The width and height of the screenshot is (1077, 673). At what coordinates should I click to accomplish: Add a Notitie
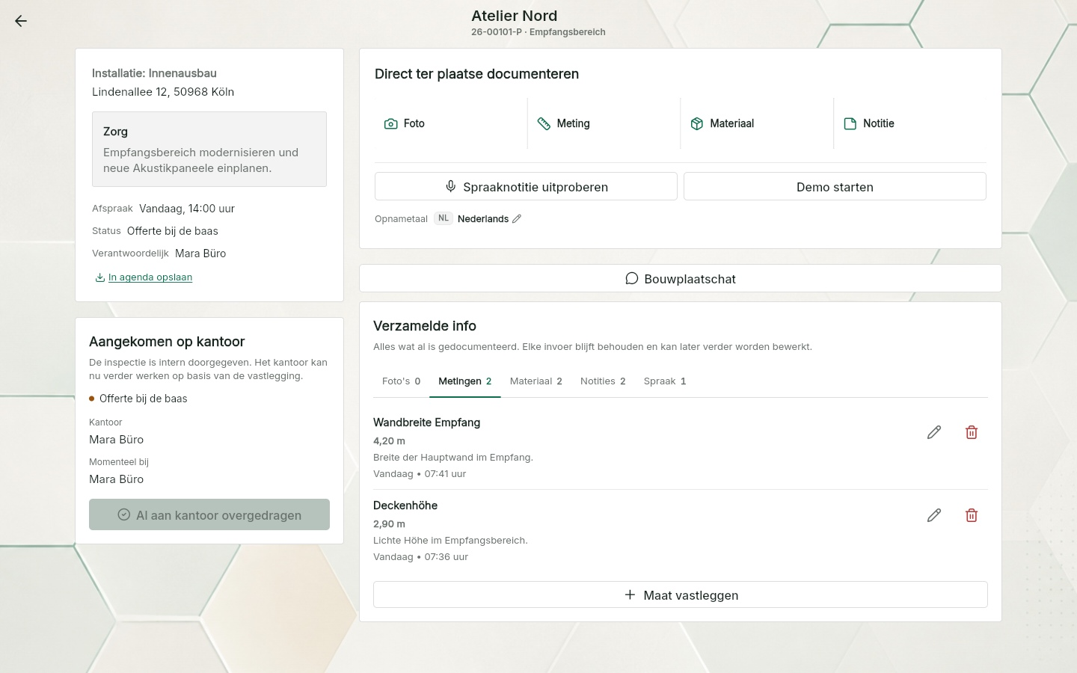910,123
